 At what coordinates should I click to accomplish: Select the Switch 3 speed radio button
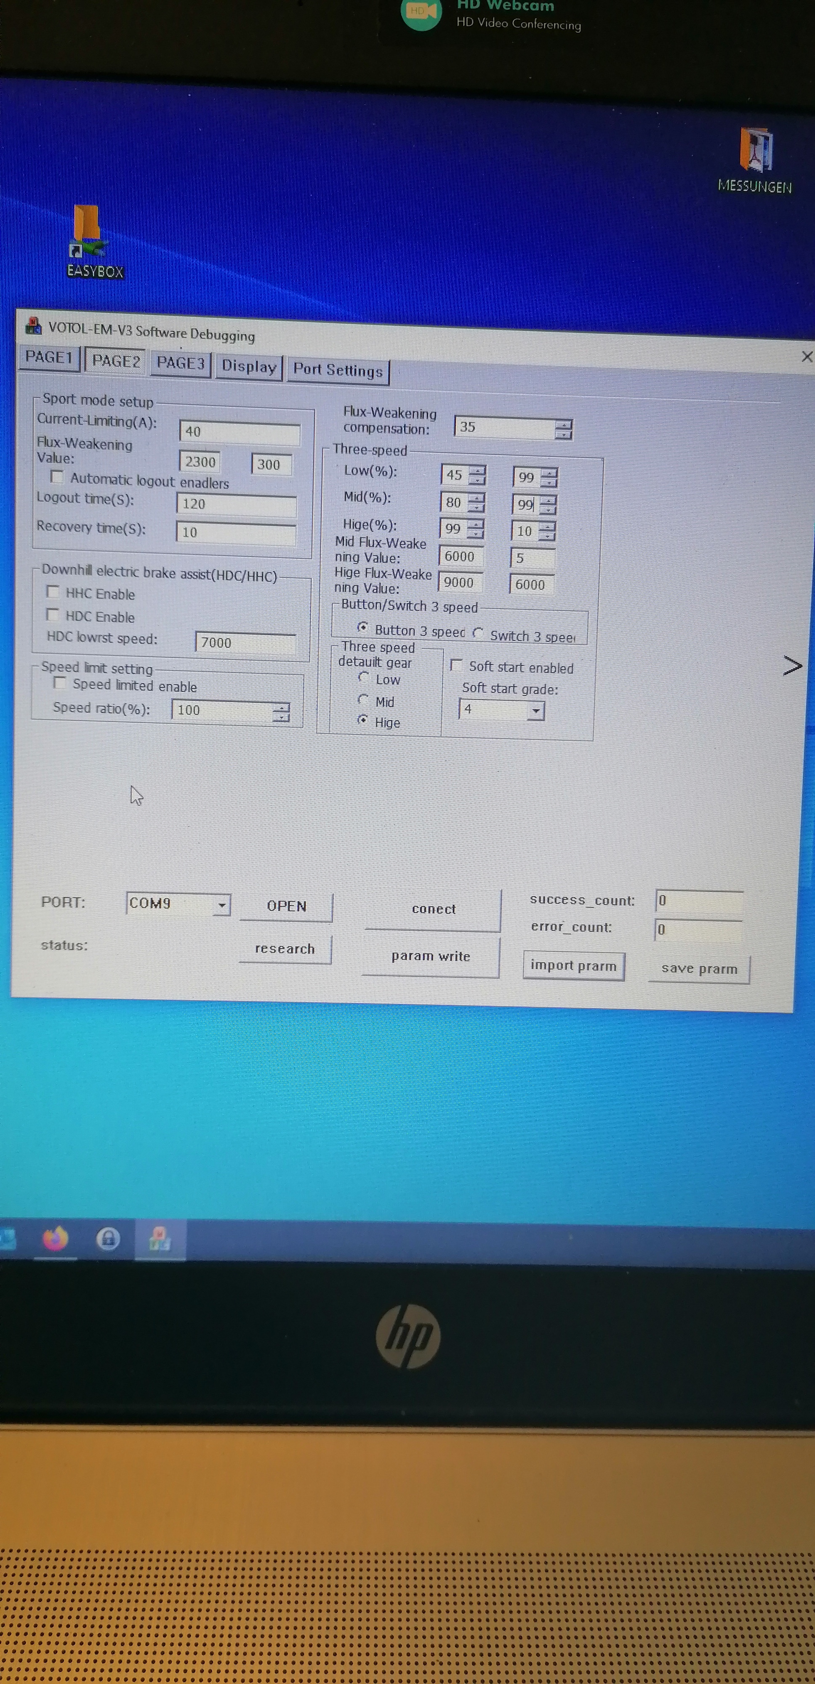(x=478, y=634)
